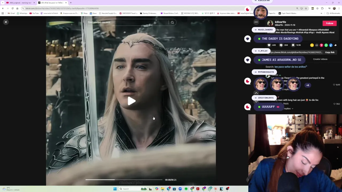The image size is (342, 192).
Task: Collapse overlay list with up chevron
Action: [256, 93]
